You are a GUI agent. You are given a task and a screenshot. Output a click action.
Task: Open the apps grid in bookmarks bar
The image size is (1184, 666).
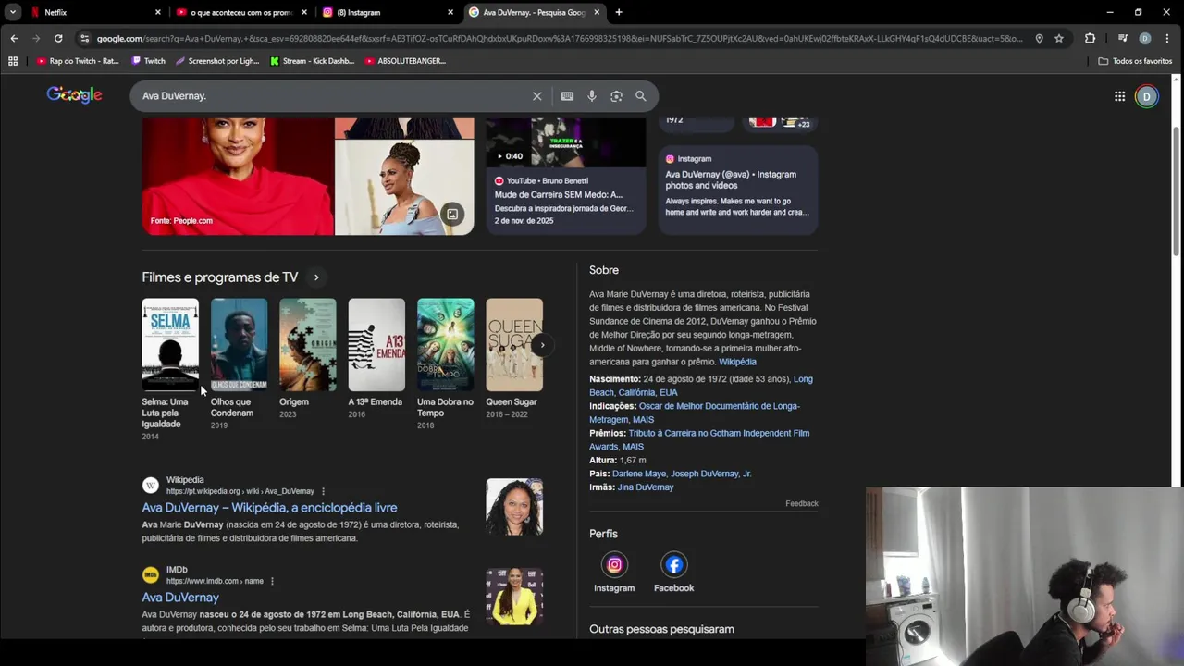pyautogui.click(x=13, y=61)
